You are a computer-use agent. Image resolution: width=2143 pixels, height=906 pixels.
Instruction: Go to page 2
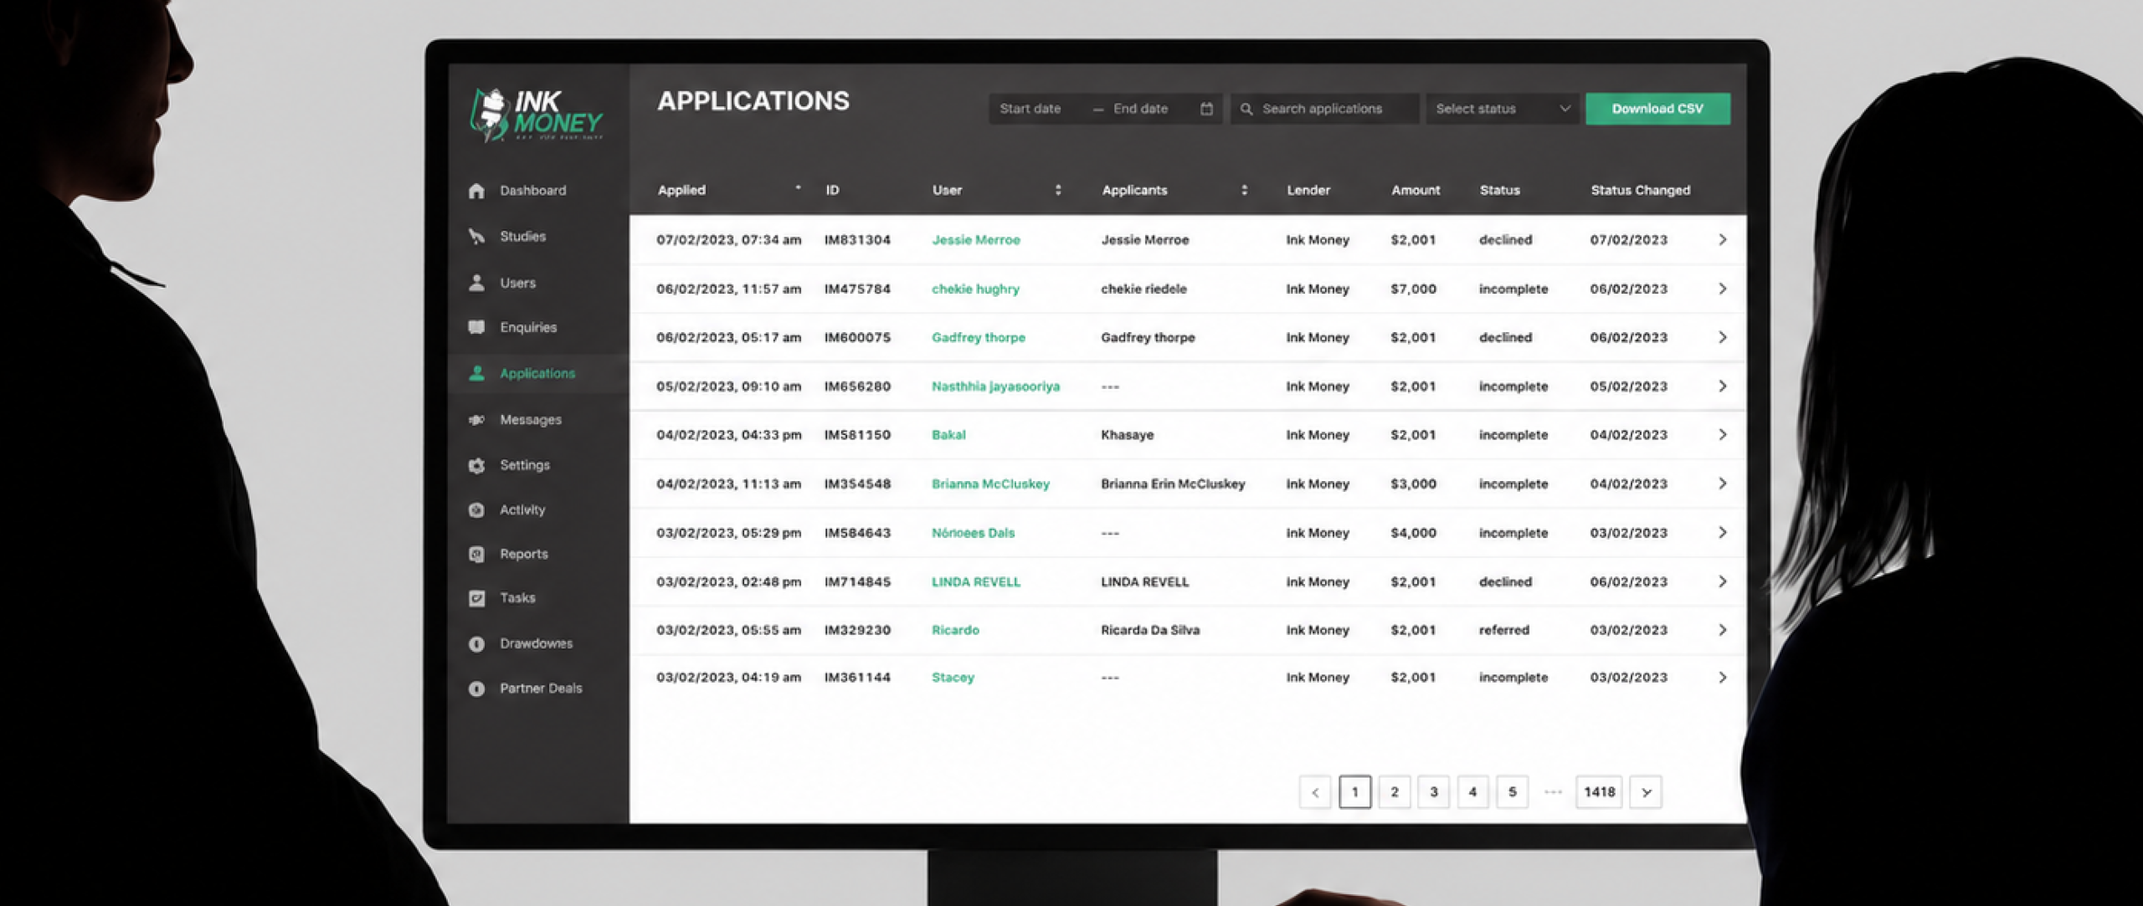pos(1394,791)
